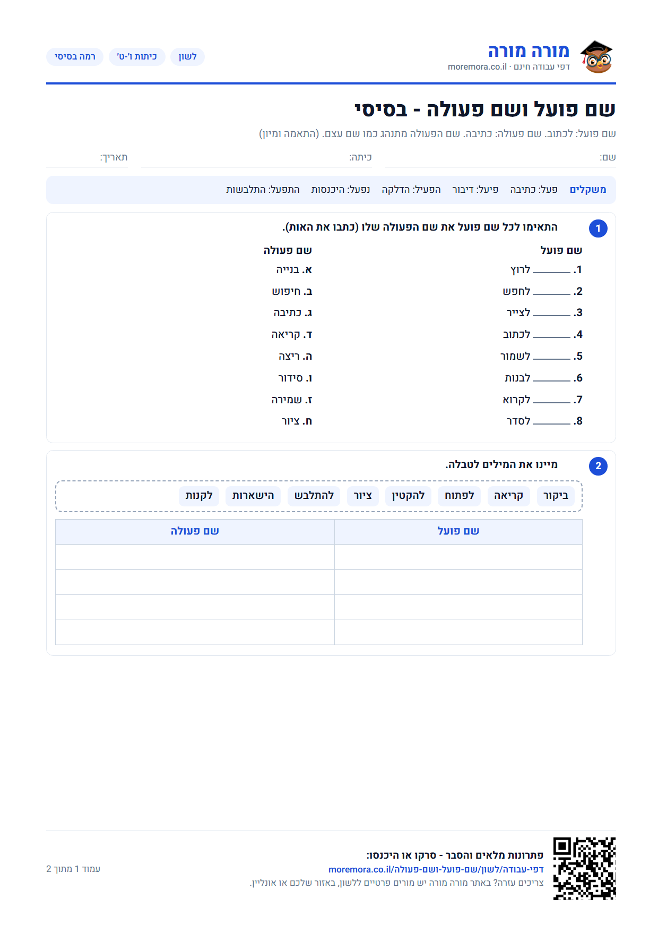Image resolution: width=658 pixels, height=932 pixels.
Task: Select matching option "ו. סידור"
Action: click(296, 378)
